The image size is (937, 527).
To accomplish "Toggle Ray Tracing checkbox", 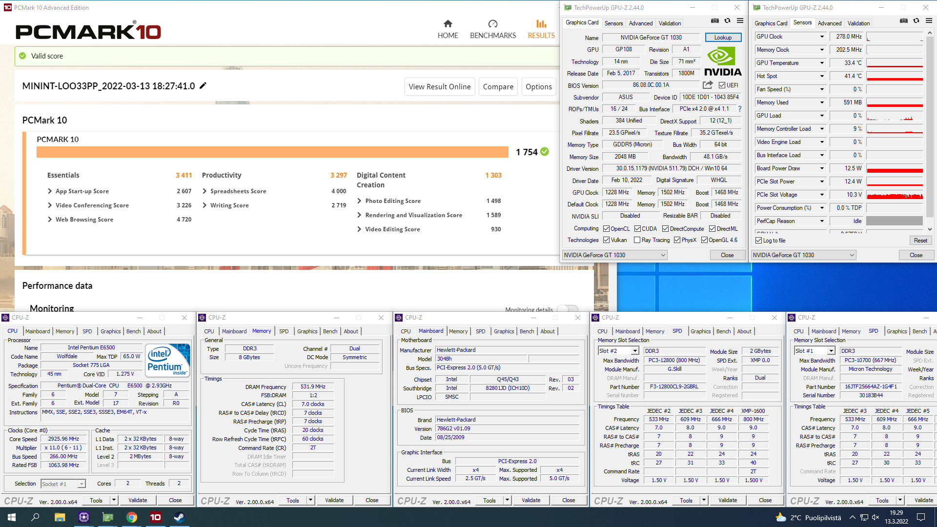I will (637, 240).
